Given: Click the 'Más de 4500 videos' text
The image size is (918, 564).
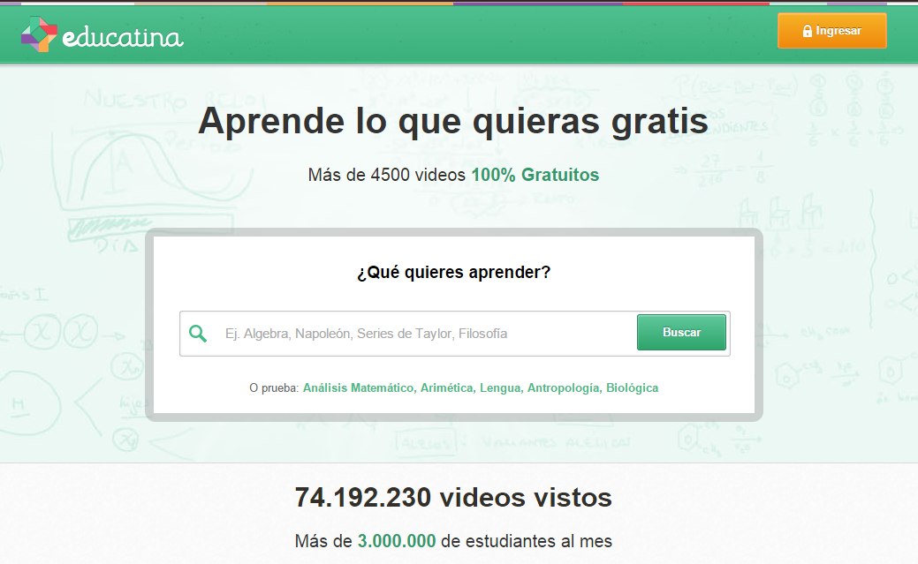Looking at the screenshot, I should tap(386, 175).
